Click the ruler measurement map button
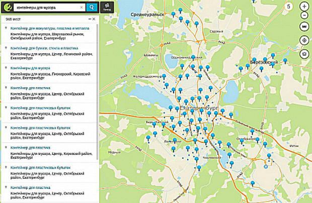The image size is (312, 203). click(x=304, y=27)
